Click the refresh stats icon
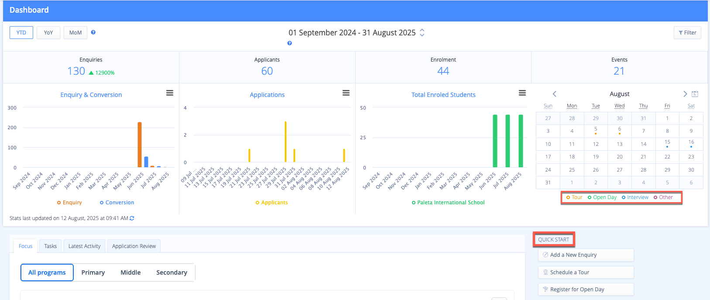 tap(132, 218)
